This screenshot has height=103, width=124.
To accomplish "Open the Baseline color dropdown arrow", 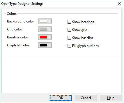I will click(x=49, y=37).
